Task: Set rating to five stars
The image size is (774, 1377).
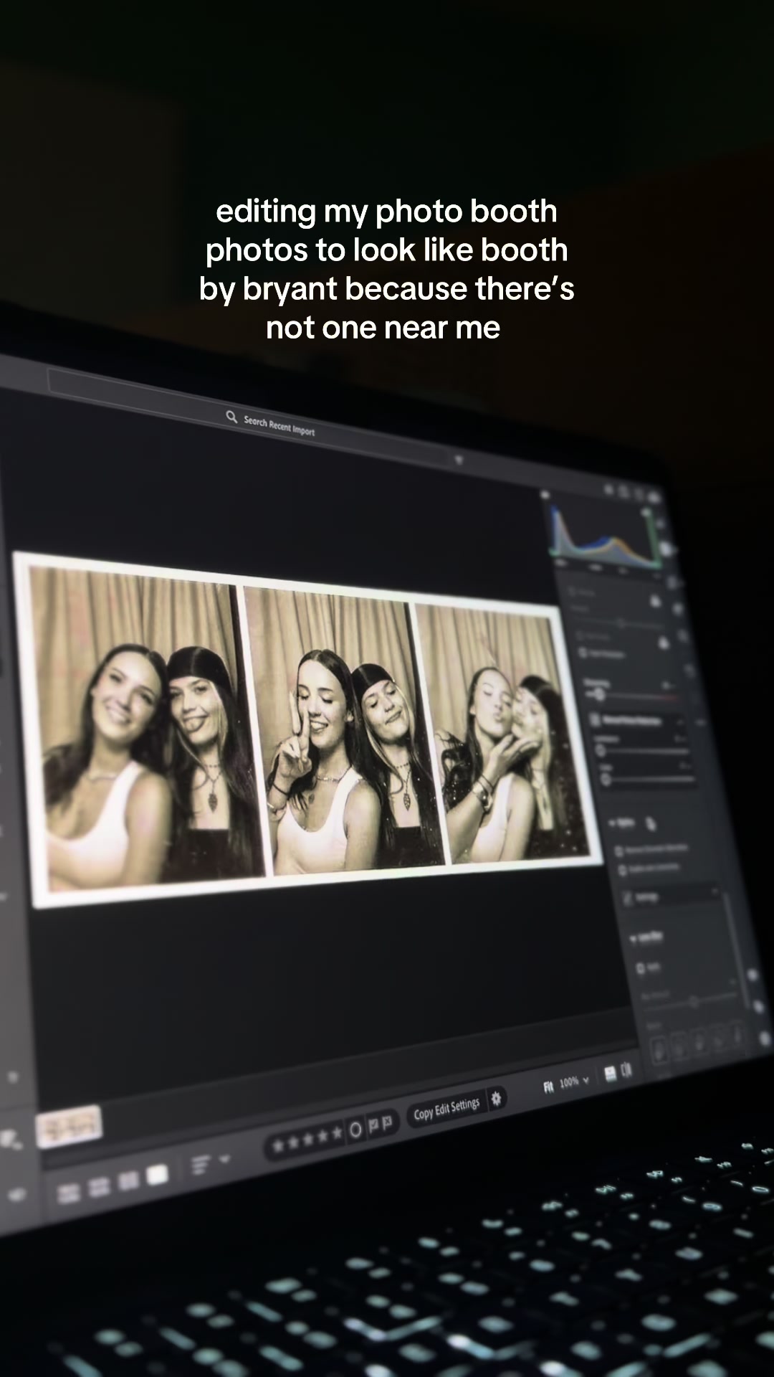Action: tap(336, 1134)
